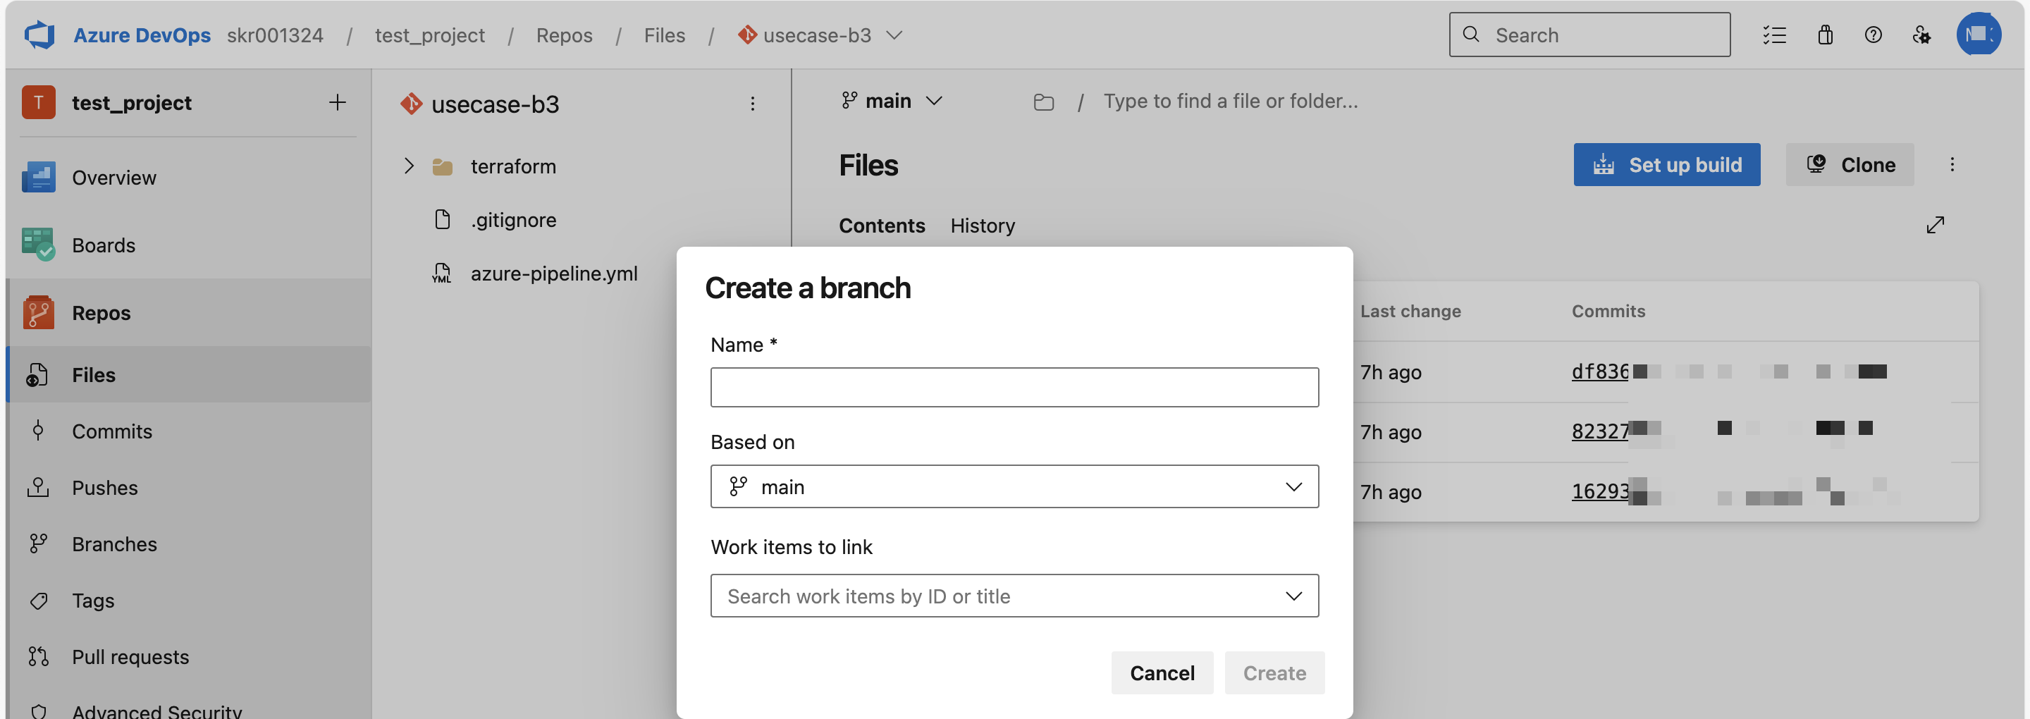
Task: Open commit df836 details link
Action: (x=1600, y=371)
